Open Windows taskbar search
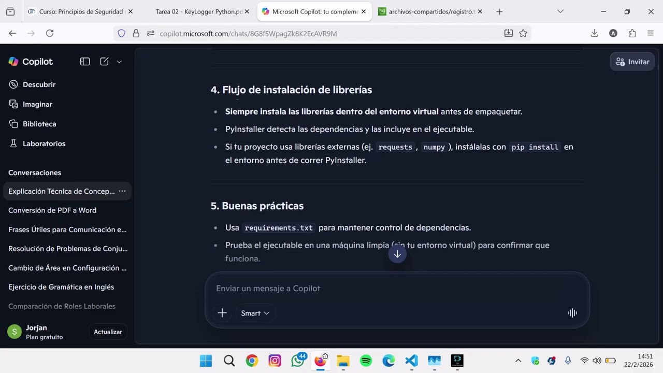The image size is (663, 373). pyautogui.click(x=229, y=361)
